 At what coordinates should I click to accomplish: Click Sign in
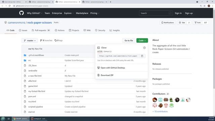(x=178, y=13)
